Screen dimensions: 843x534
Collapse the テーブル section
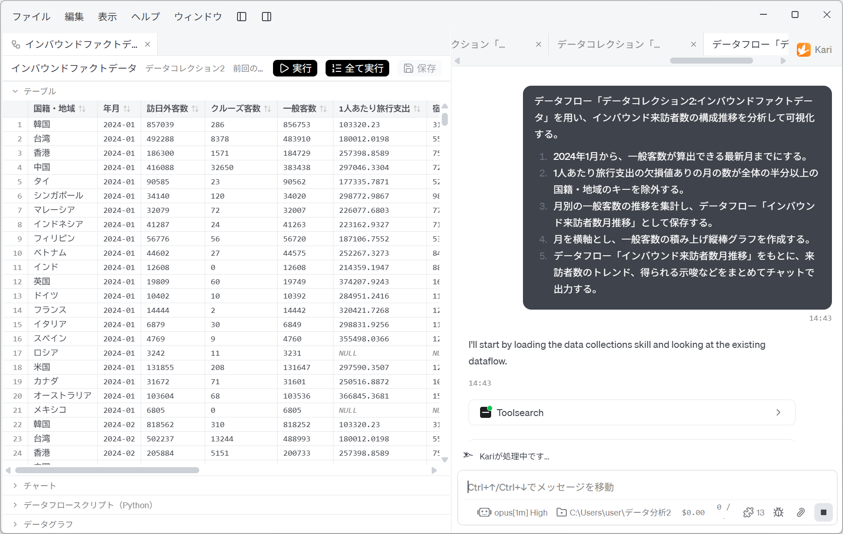[x=15, y=91]
